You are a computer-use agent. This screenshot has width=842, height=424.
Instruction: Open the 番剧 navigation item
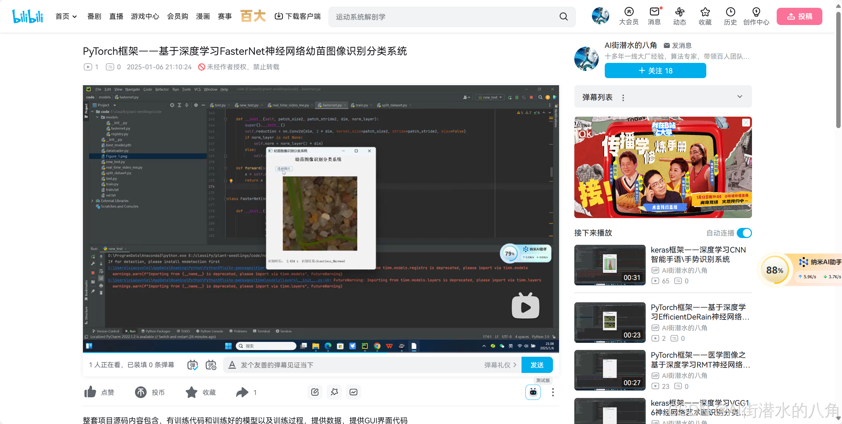click(94, 16)
